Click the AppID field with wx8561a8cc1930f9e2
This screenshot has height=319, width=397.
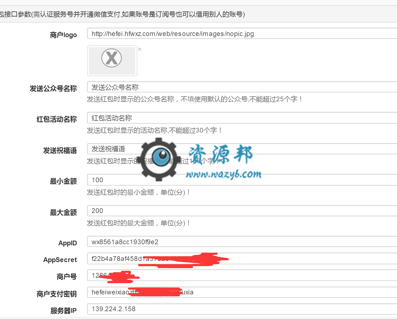242,242
